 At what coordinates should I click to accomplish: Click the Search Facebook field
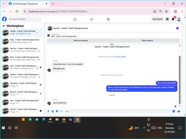tap(25, 19)
